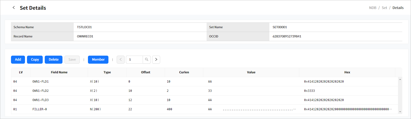Click the page number input field
The width and height of the screenshot is (411, 119).
tap(134, 60)
